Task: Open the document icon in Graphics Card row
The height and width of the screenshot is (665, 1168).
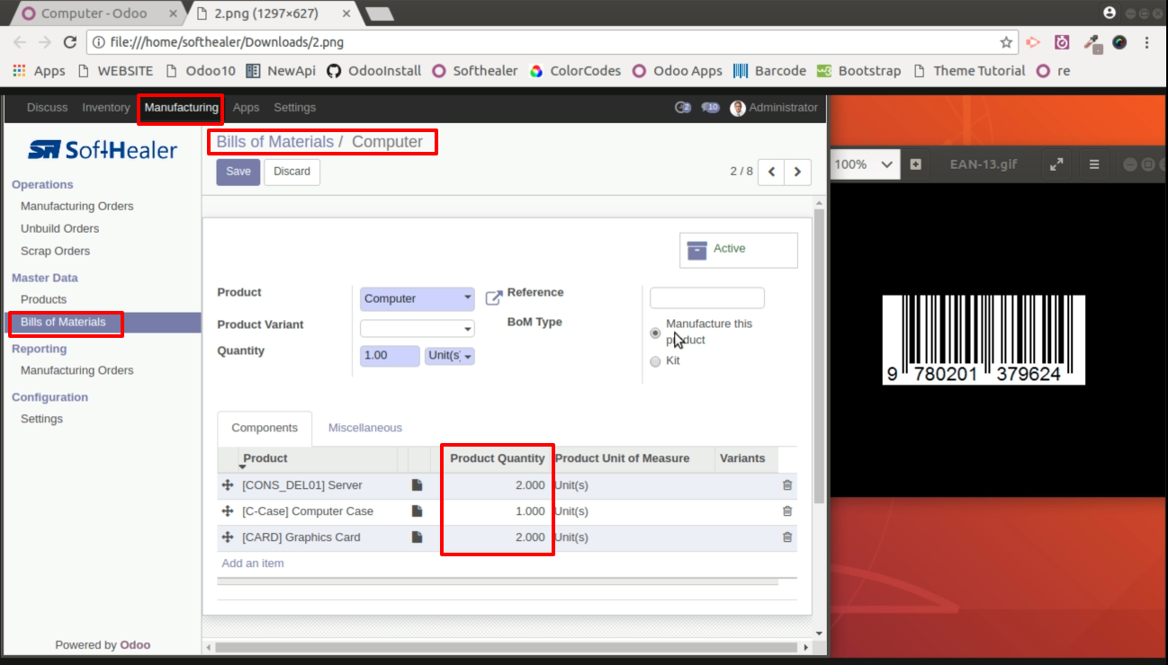Action: click(x=417, y=537)
